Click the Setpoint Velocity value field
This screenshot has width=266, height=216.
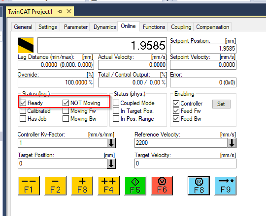(x=203, y=65)
